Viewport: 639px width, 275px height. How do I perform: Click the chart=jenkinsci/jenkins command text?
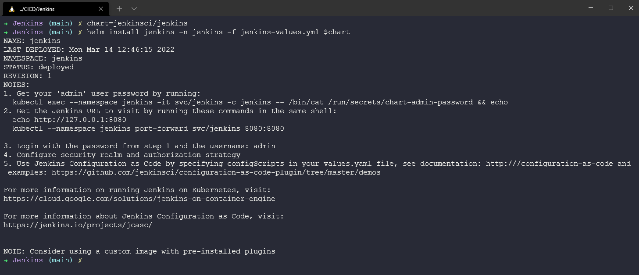(x=137, y=23)
